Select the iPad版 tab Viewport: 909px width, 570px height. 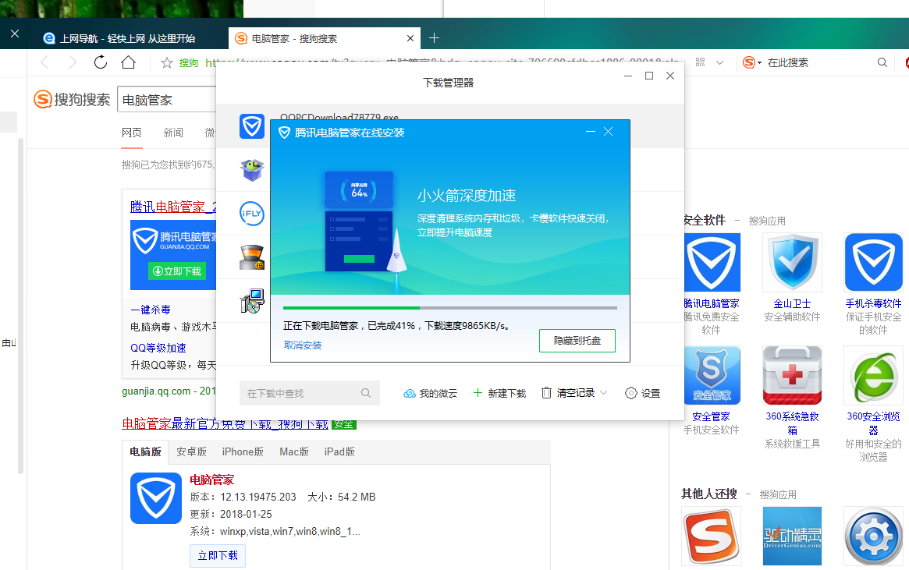[339, 451]
